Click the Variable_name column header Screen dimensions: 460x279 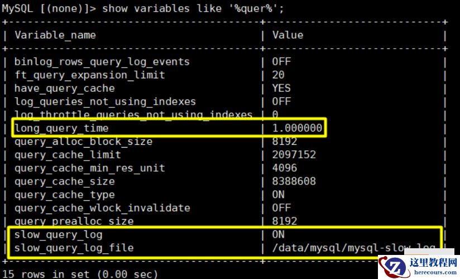pos(55,35)
